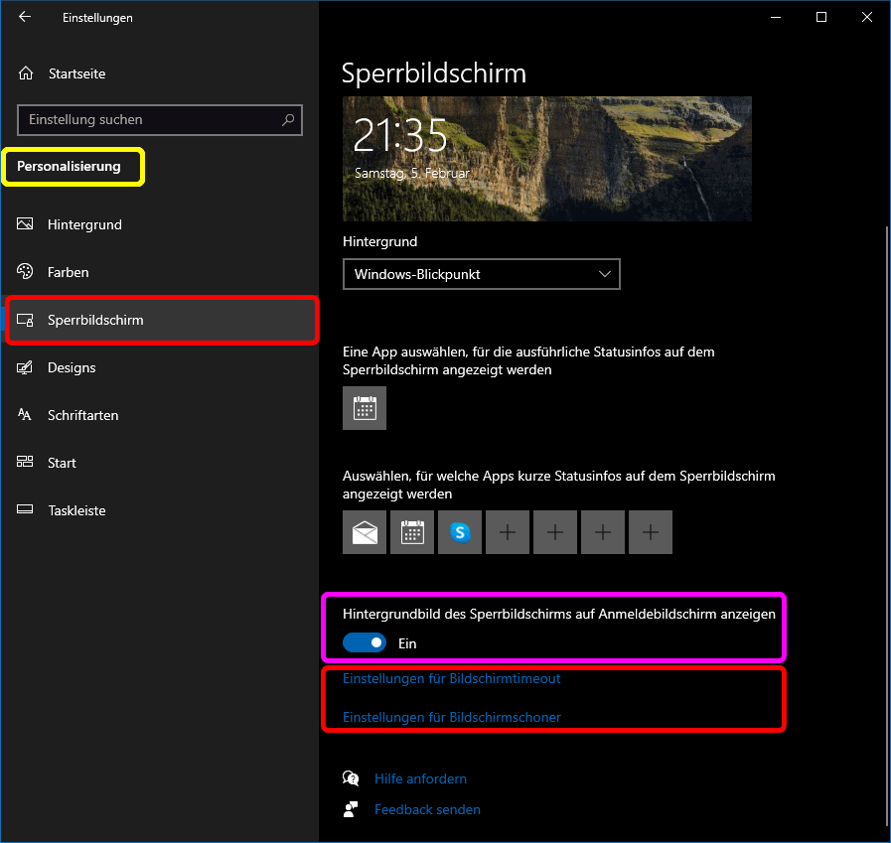Open Taskleiste personalization settings

coord(76,510)
